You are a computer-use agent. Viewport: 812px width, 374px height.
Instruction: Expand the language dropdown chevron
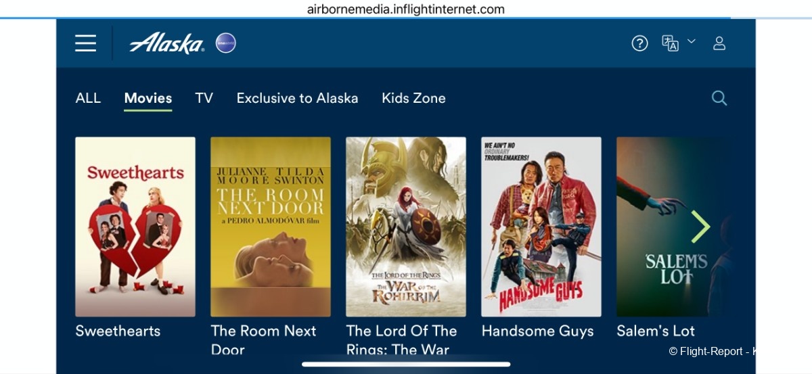point(692,41)
